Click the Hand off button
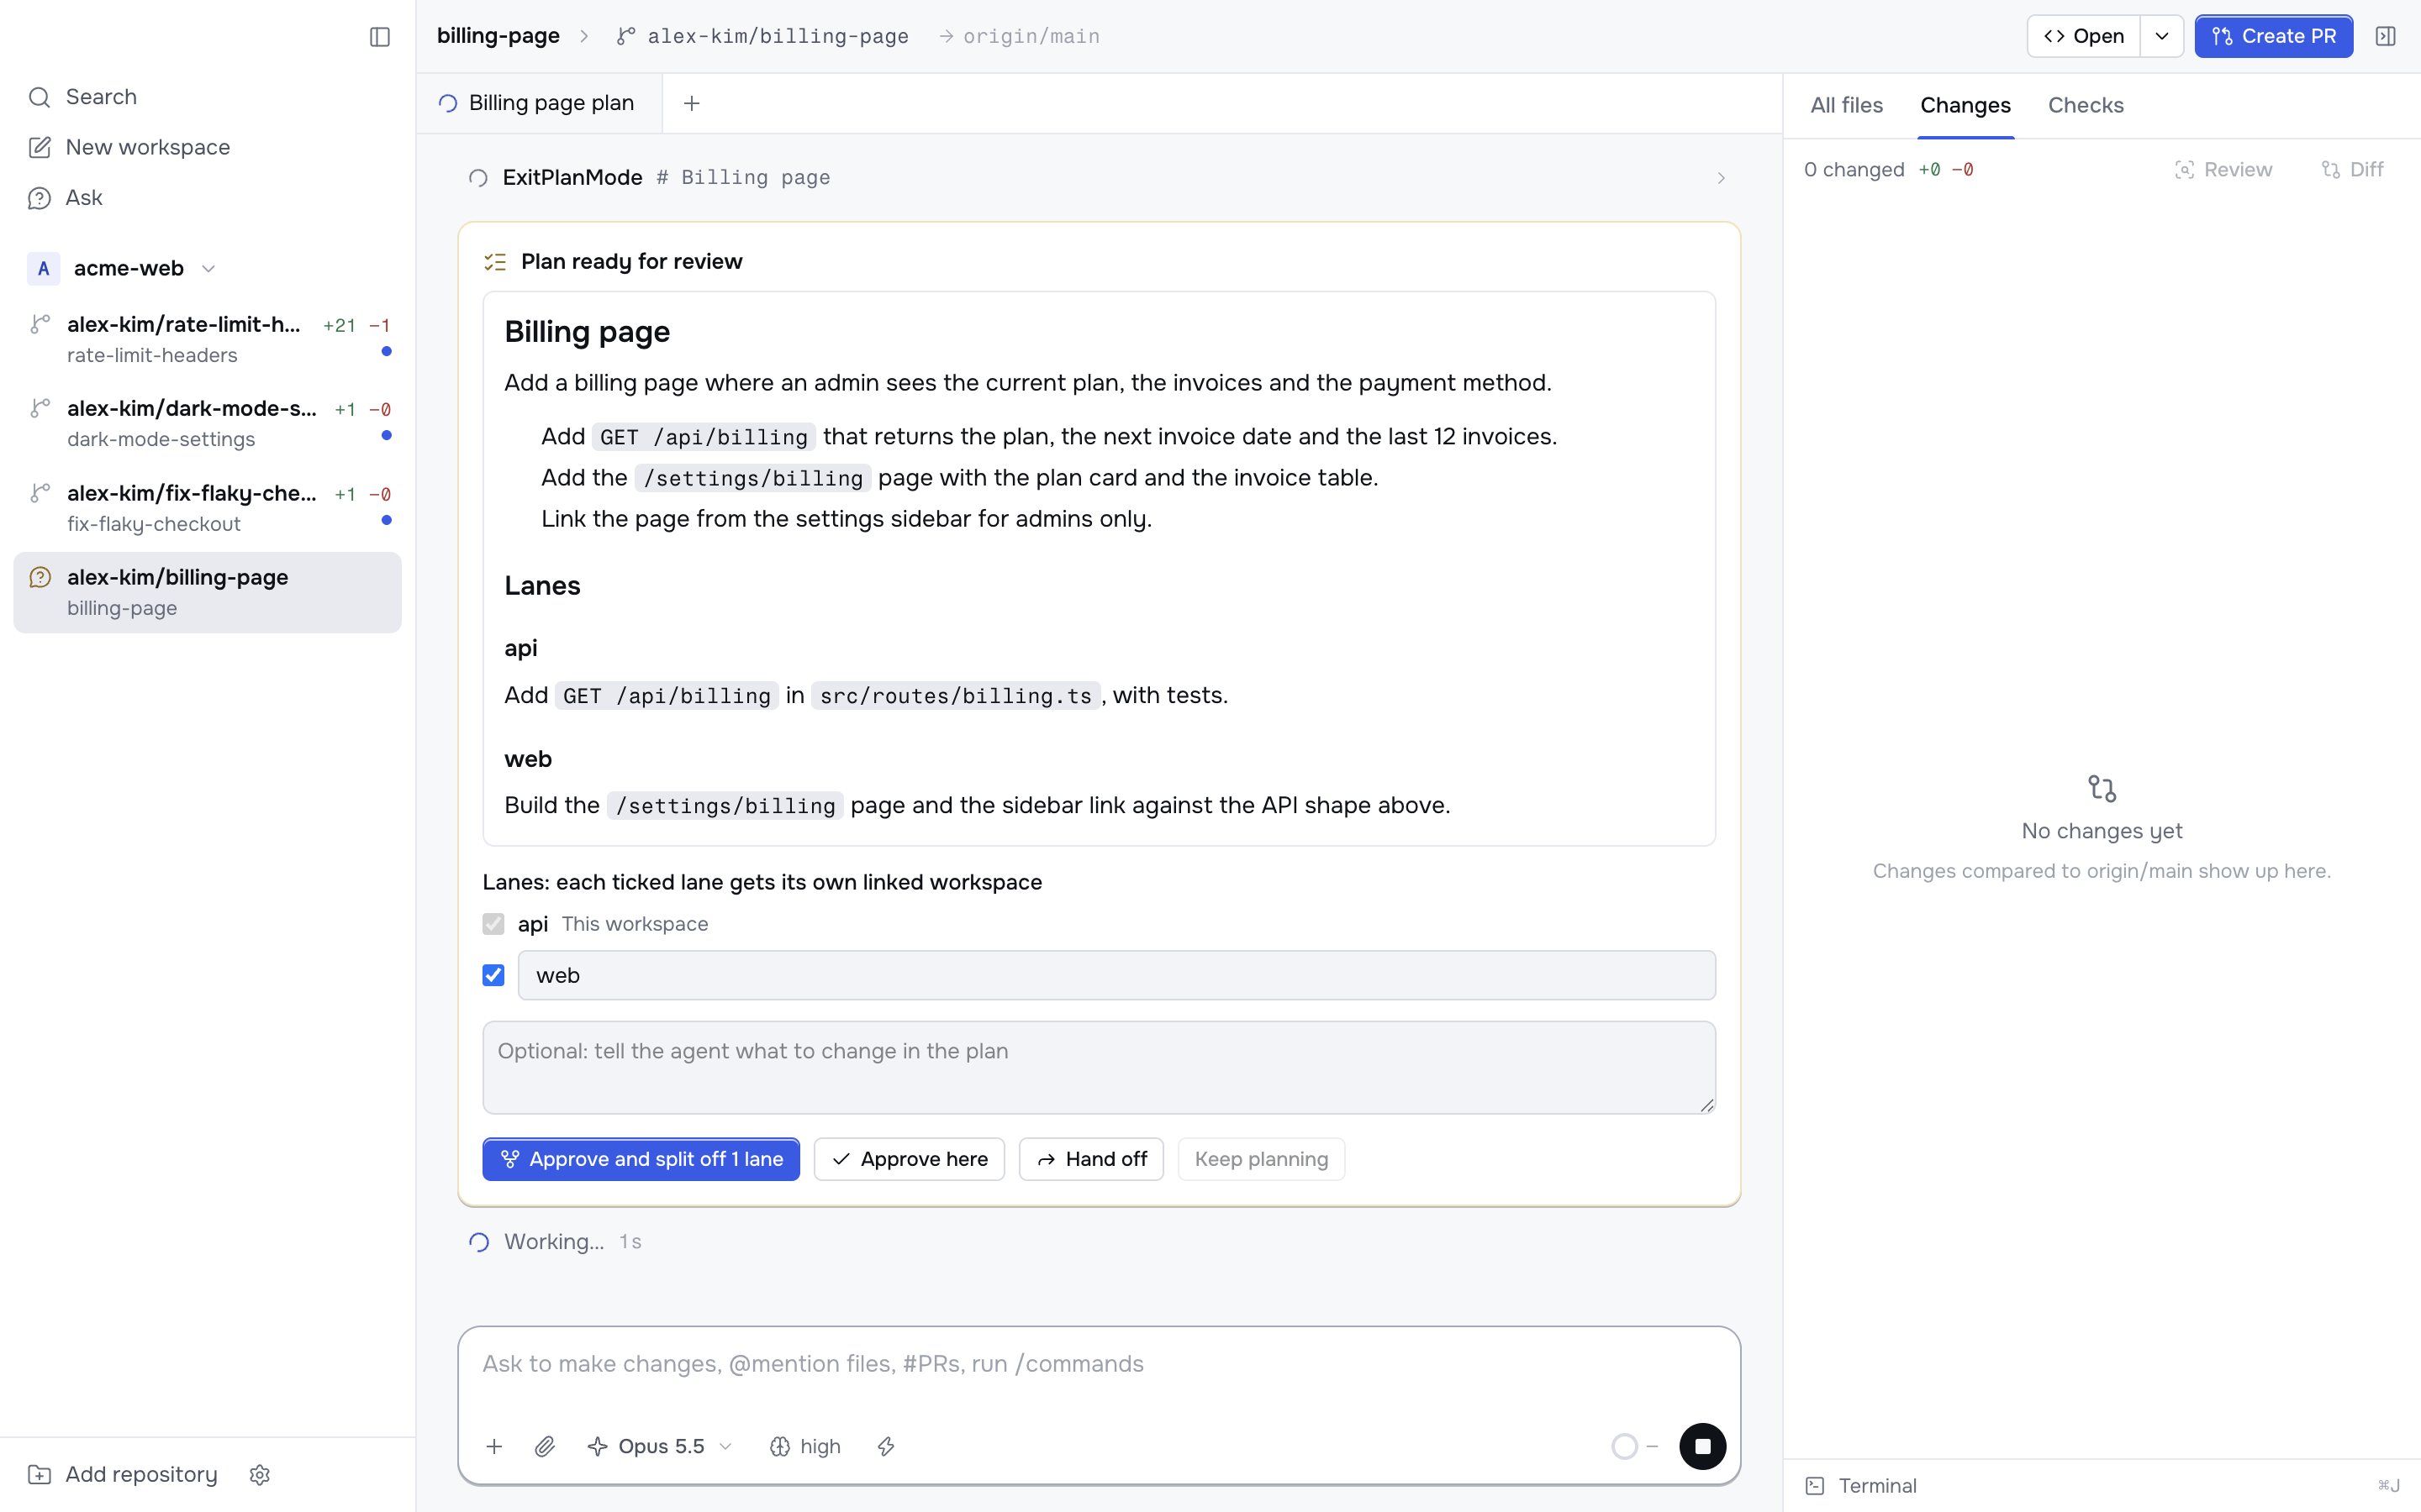 coord(1090,1159)
